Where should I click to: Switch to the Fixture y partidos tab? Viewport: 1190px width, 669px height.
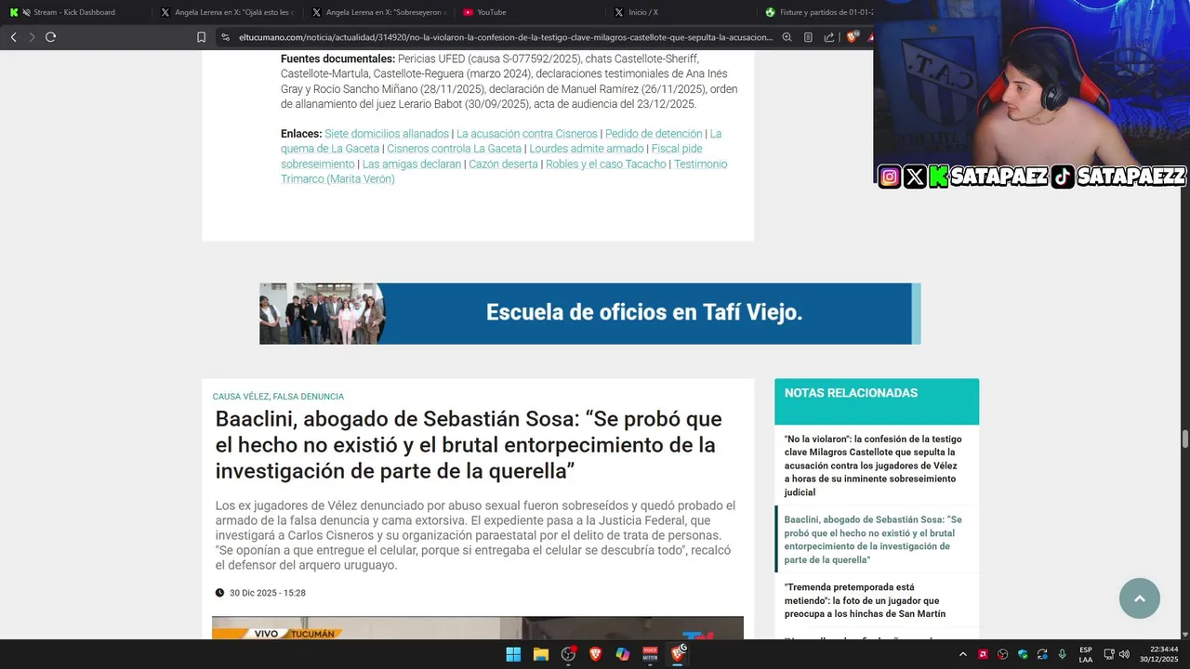click(818, 12)
